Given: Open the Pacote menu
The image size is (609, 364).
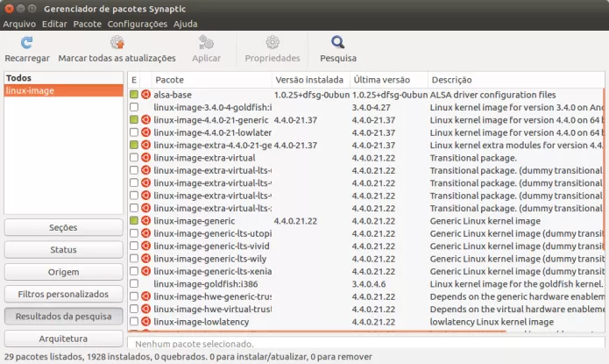Looking at the screenshot, I should [87, 24].
